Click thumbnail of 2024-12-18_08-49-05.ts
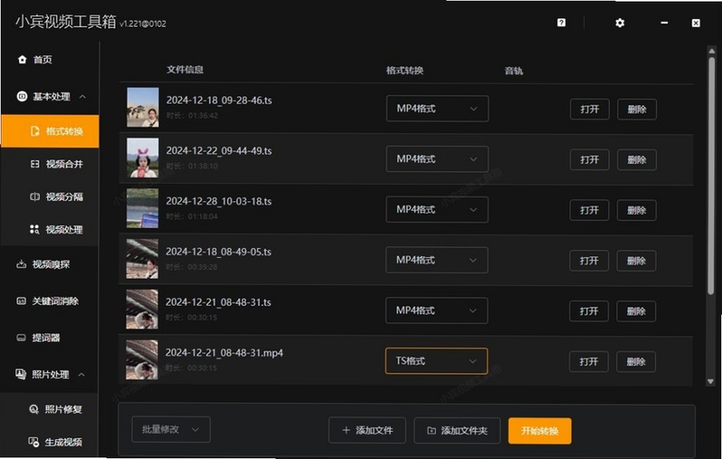The height and width of the screenshot is (459, 722). (143, 259)
